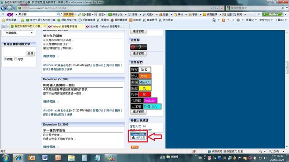Click the orange RSS badge in blog sidebar
Screen dimensions: 289x162
135,147
